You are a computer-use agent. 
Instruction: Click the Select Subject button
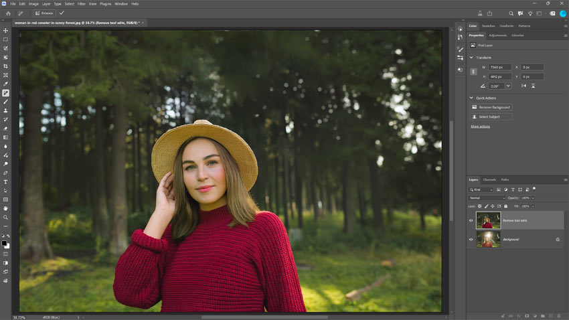(x=491, y=117)
